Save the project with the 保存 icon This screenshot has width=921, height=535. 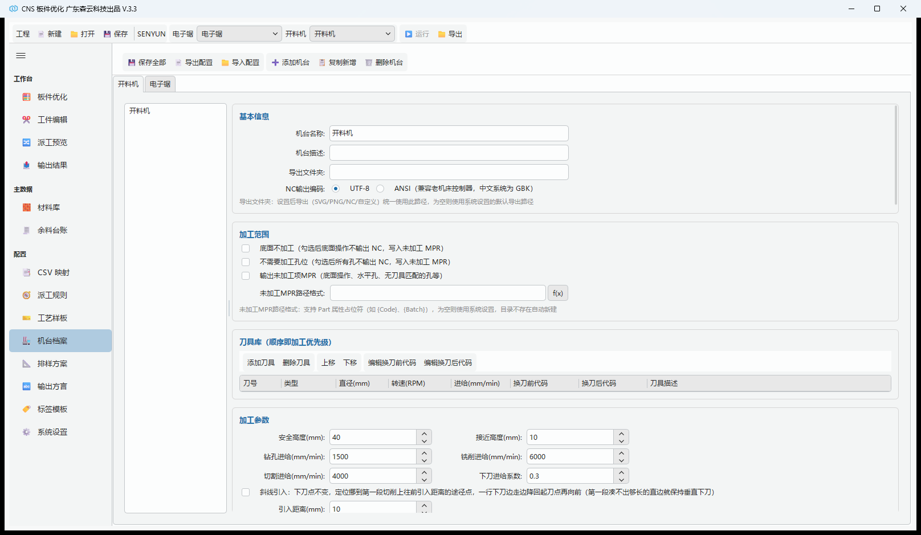point(107,34)
